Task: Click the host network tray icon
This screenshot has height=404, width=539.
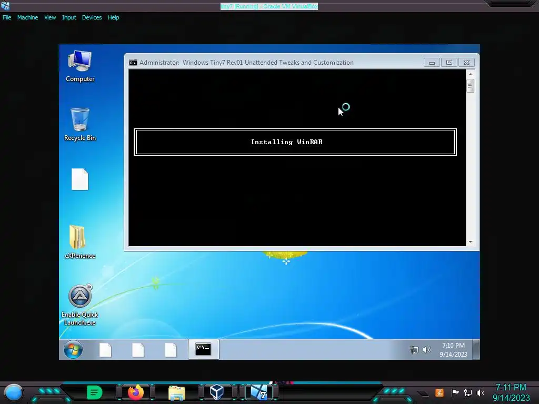Action: 468,392
